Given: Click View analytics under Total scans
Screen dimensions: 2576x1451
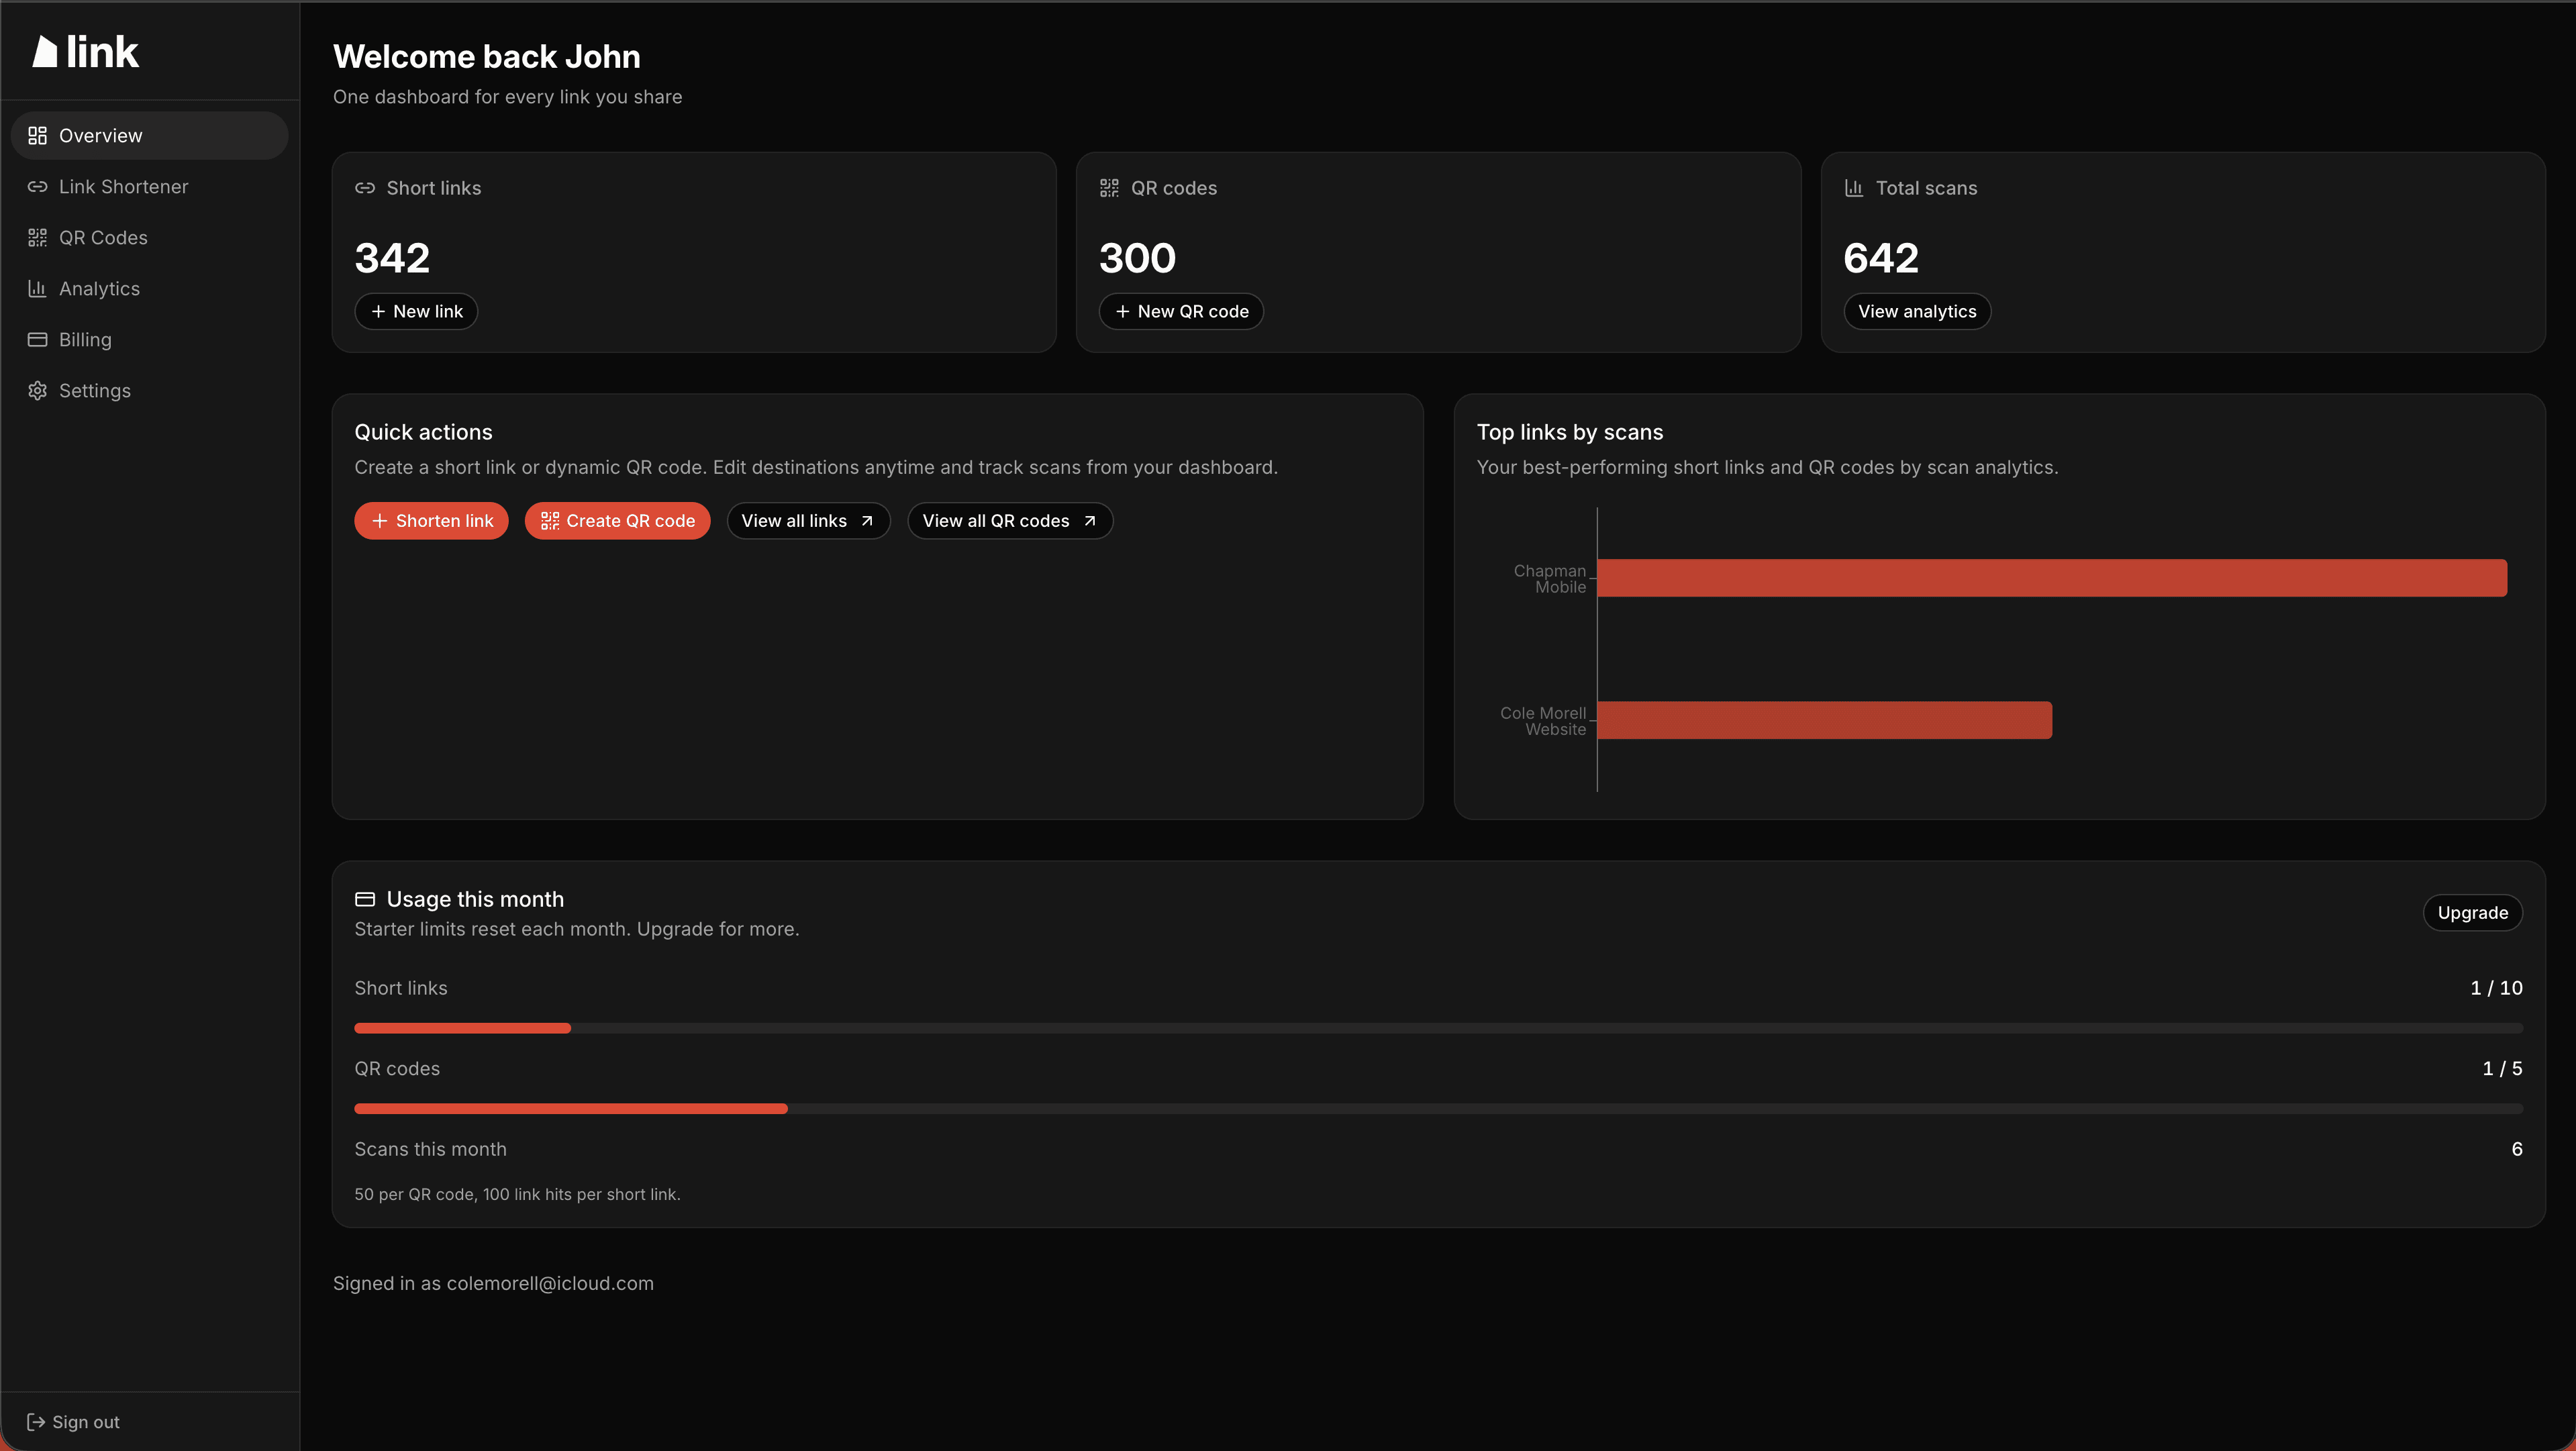Looking at the screenshot, I should 1917,311.
